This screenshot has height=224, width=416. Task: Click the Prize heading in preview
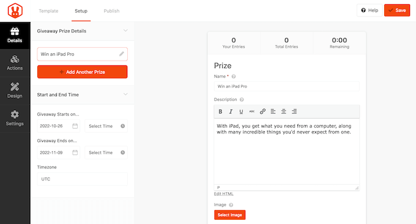point(223,65)
